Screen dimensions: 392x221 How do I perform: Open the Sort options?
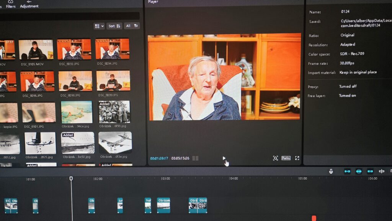(x=114, y=26)
